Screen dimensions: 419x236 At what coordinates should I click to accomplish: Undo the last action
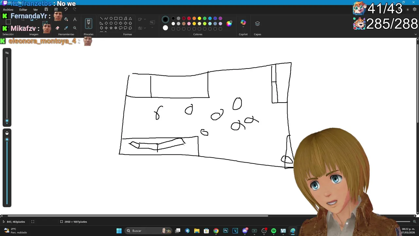point(66,10)
